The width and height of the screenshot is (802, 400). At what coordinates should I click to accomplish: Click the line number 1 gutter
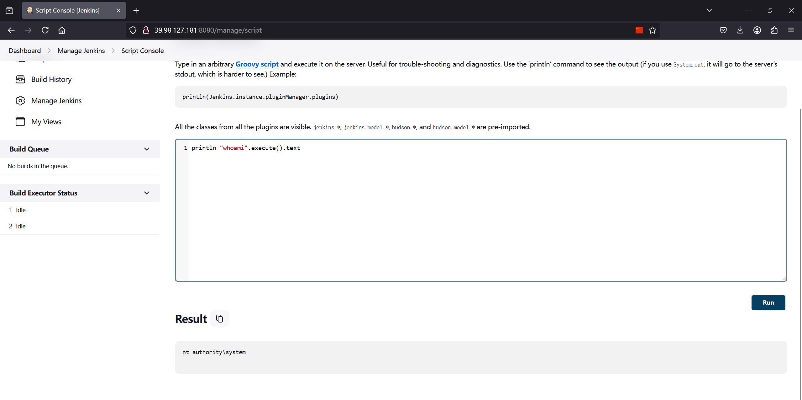click(x=186, y=148)
